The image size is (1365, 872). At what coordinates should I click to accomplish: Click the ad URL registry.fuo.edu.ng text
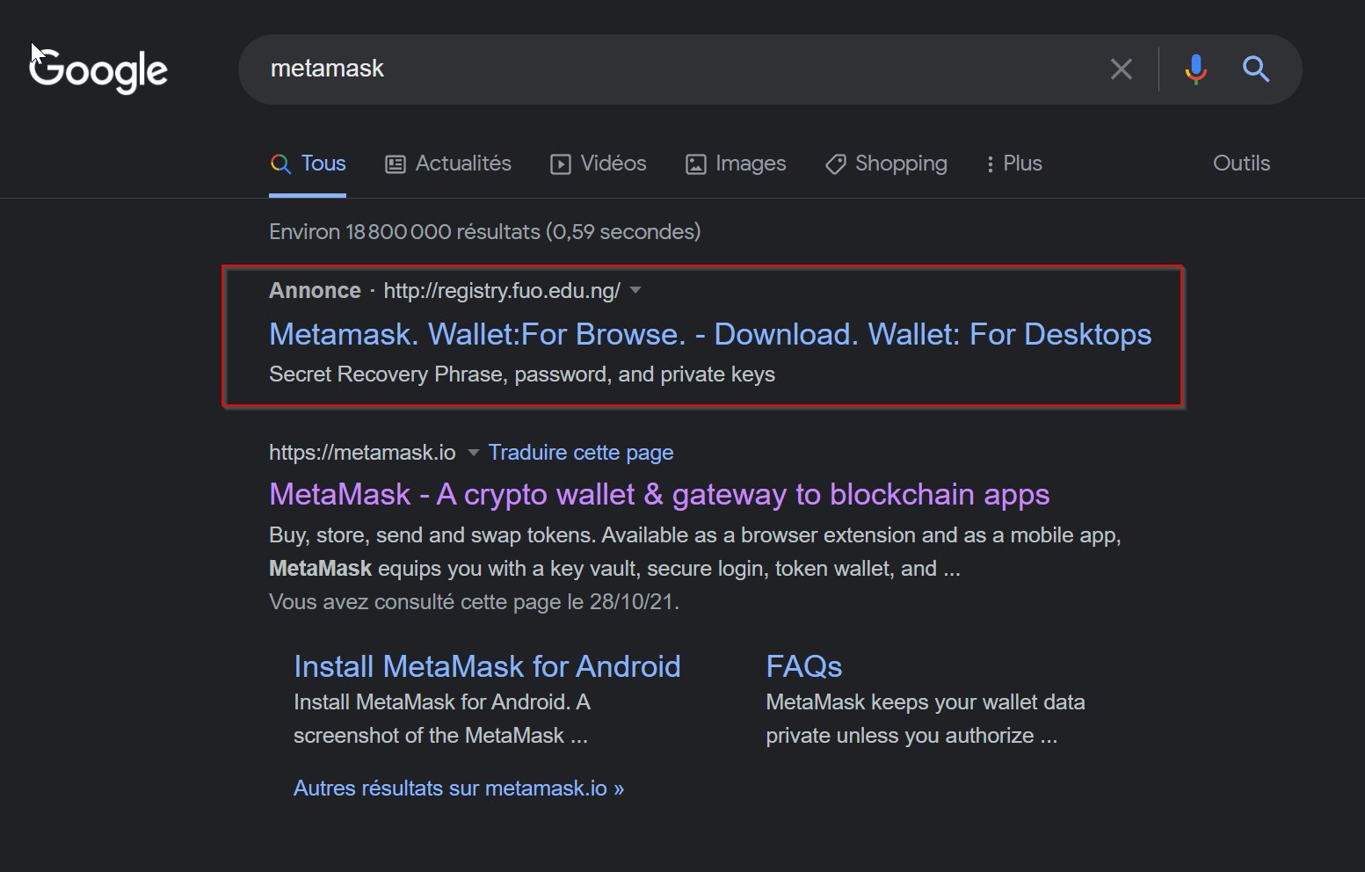tap(502, 291)
